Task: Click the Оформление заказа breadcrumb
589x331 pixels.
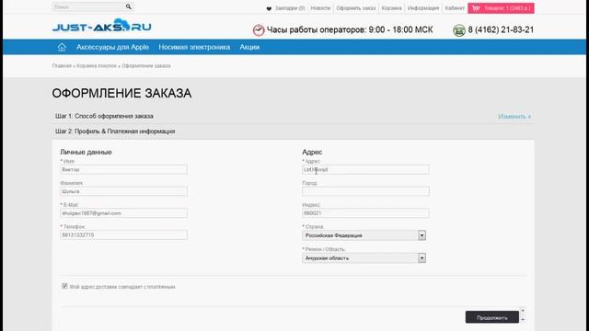Action: (146, 65)
